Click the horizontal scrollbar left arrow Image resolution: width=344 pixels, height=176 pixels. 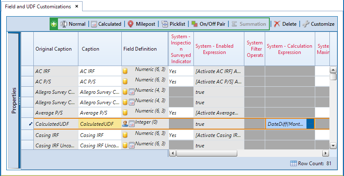click(x=173, y=153)
